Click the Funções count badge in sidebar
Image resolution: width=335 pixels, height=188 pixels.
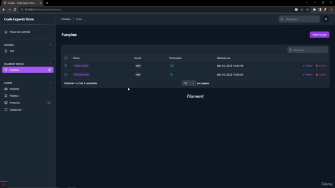coord(49,70)
